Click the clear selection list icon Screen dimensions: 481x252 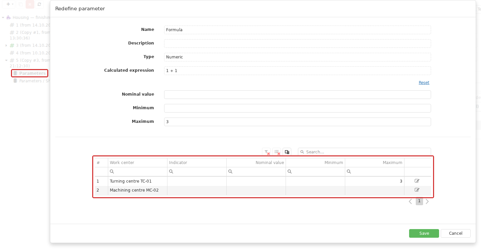pyautogui.click(x=277, y=152)
